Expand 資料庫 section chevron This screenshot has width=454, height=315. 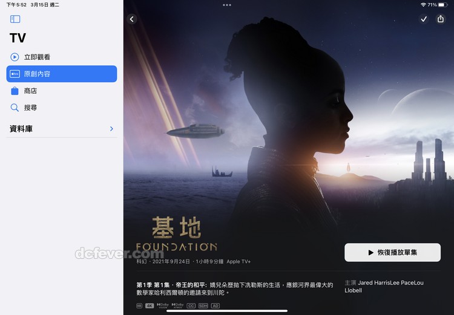coord(111,129)
